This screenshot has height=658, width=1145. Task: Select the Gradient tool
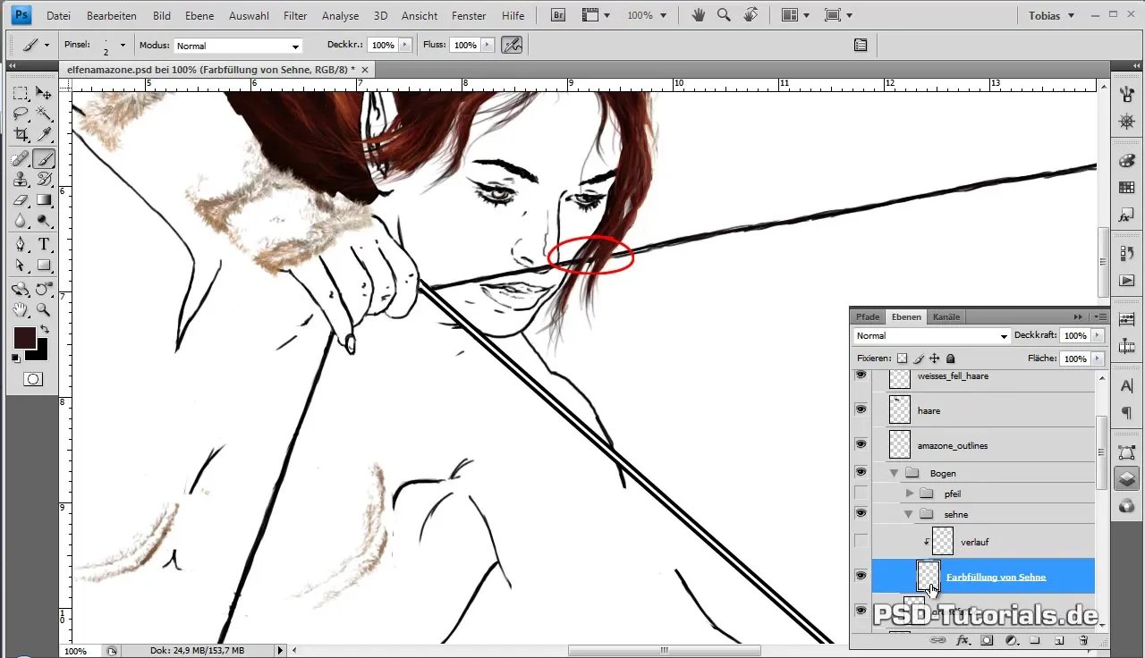click(x=43, y=200)
